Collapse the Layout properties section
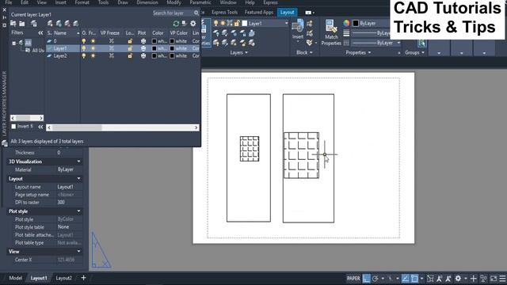This screenshot has width=507, height=285. [x=78, y=178]
